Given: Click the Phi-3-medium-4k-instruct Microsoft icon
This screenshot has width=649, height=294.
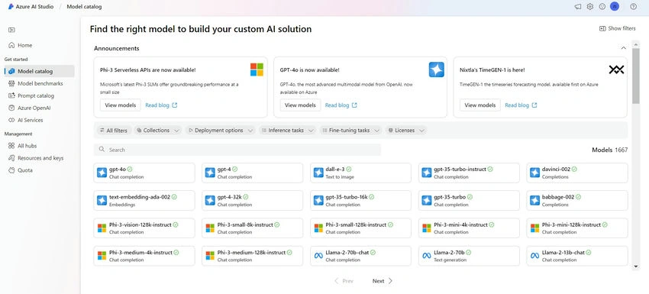Looking at the screenshot, I should [102, 256].
